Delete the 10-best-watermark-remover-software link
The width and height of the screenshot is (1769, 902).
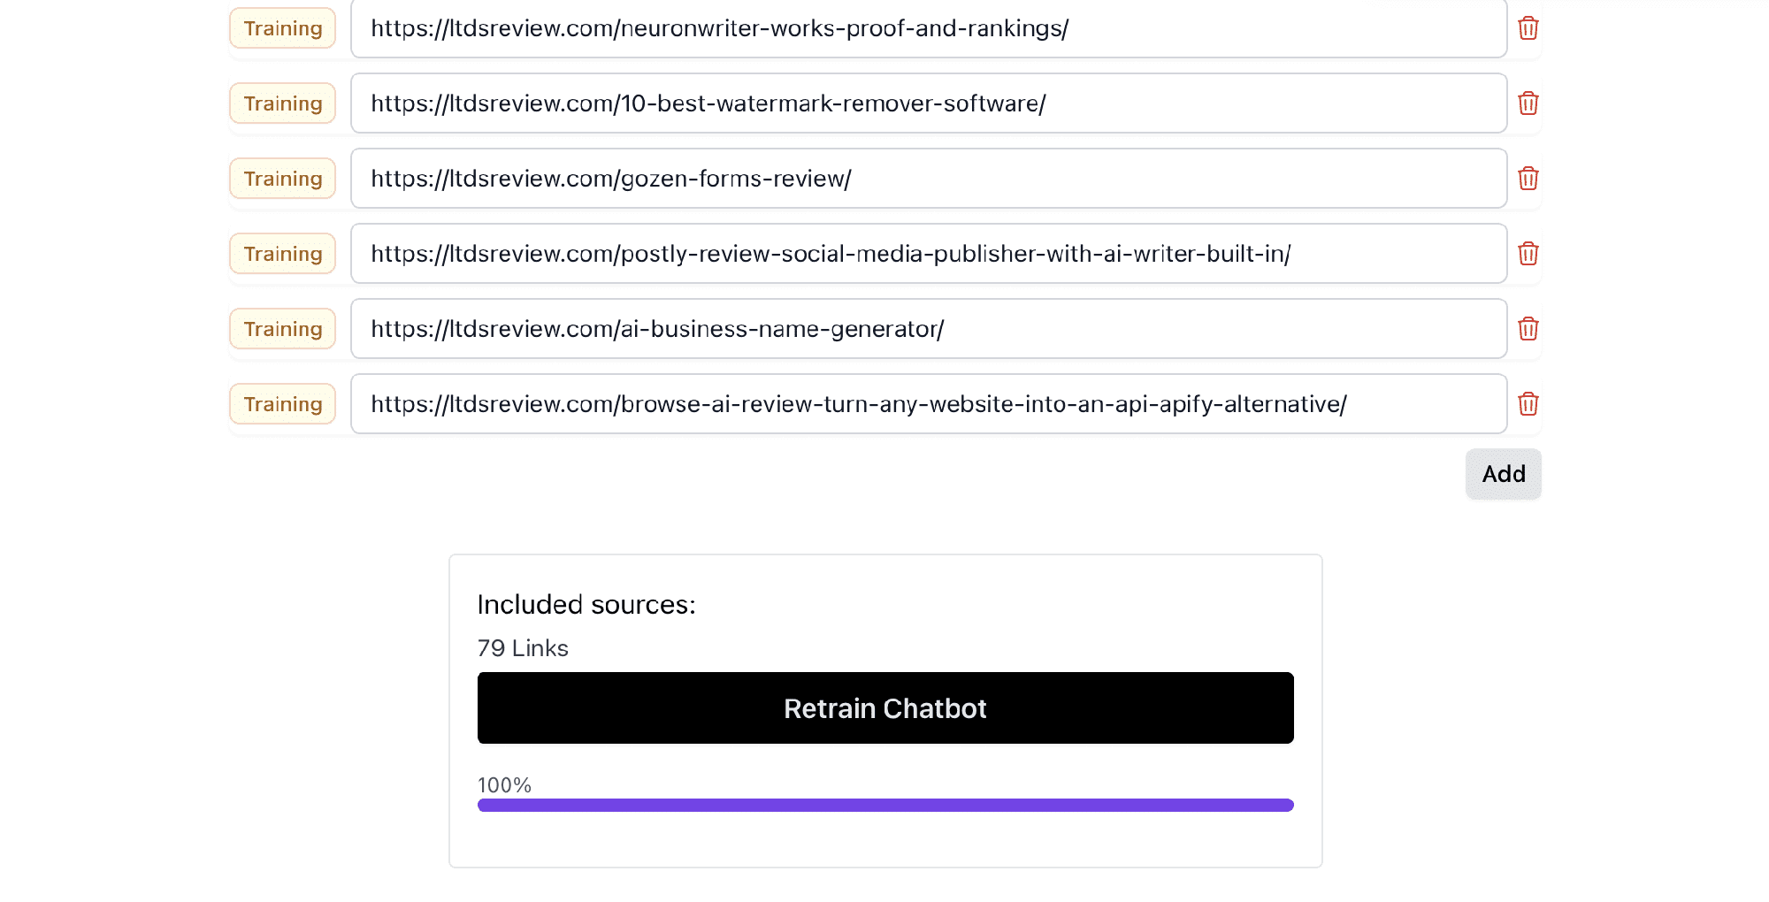[1528, 103]
